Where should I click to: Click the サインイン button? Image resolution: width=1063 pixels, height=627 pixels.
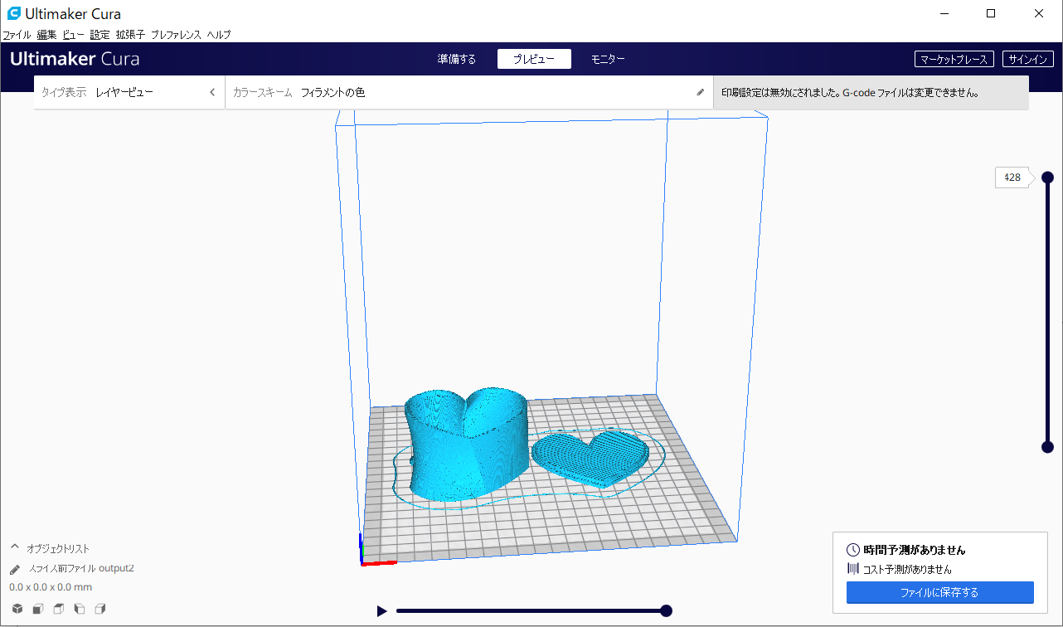tap(1029, 58)
